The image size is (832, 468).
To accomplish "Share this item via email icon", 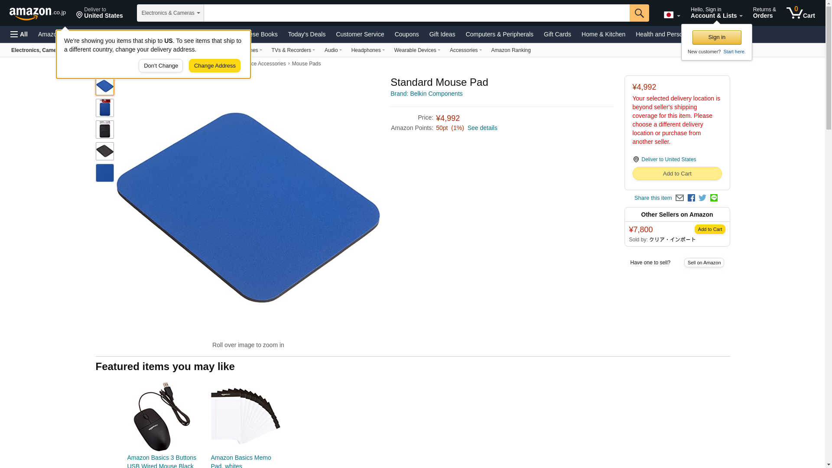I will tap(679, 198).
